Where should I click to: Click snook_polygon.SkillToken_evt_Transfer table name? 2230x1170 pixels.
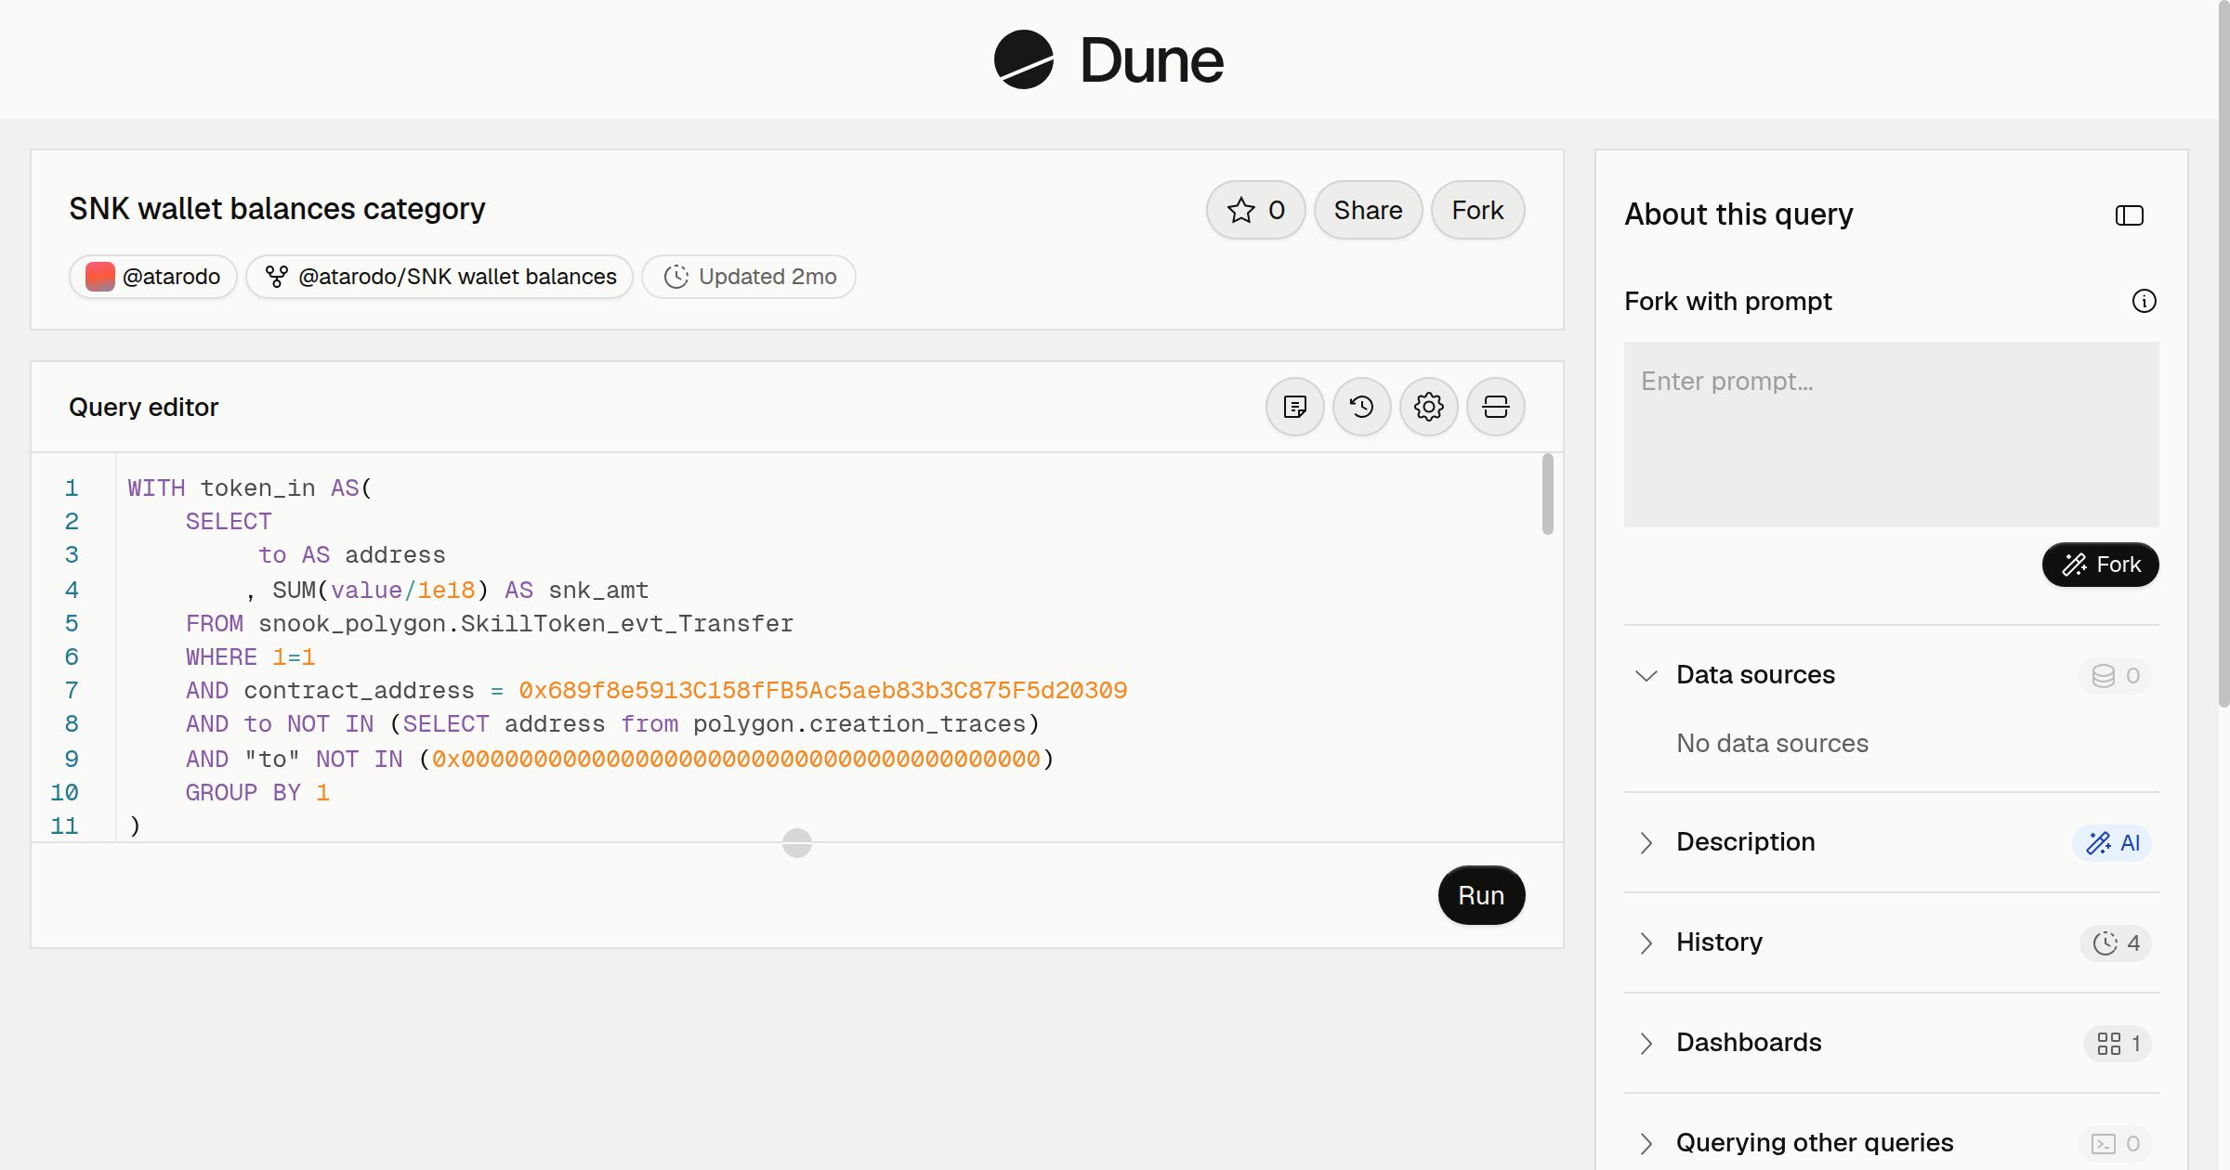pyautogui.click(x=526, y=624)
